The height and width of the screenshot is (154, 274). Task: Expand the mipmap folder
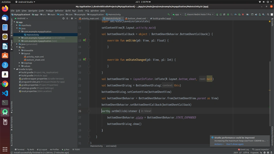(19, 63)
